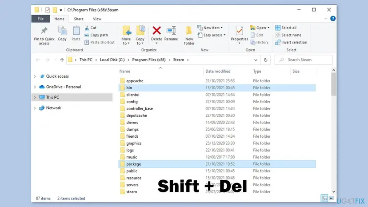Click Select all in the ribbon
368x207 pixels.
pyautogui.click(x=286, y=28)
